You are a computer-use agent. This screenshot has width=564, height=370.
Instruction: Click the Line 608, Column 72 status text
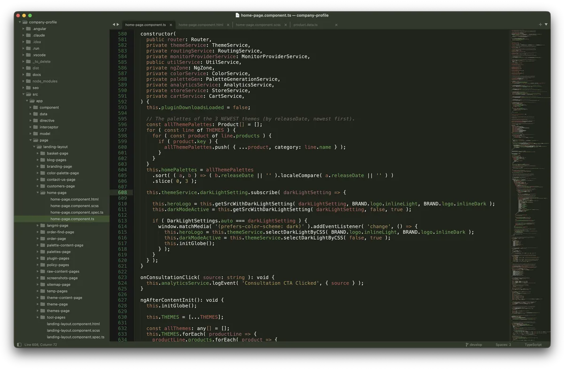tap(40, 345)
